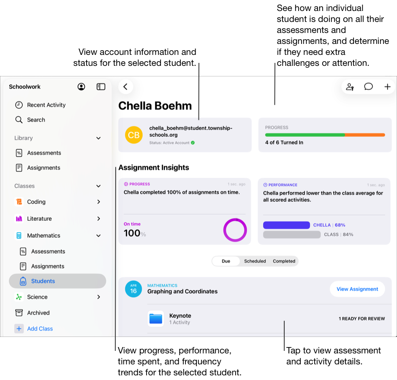
Task: Expand the Science class chevron
Action: 98,297
